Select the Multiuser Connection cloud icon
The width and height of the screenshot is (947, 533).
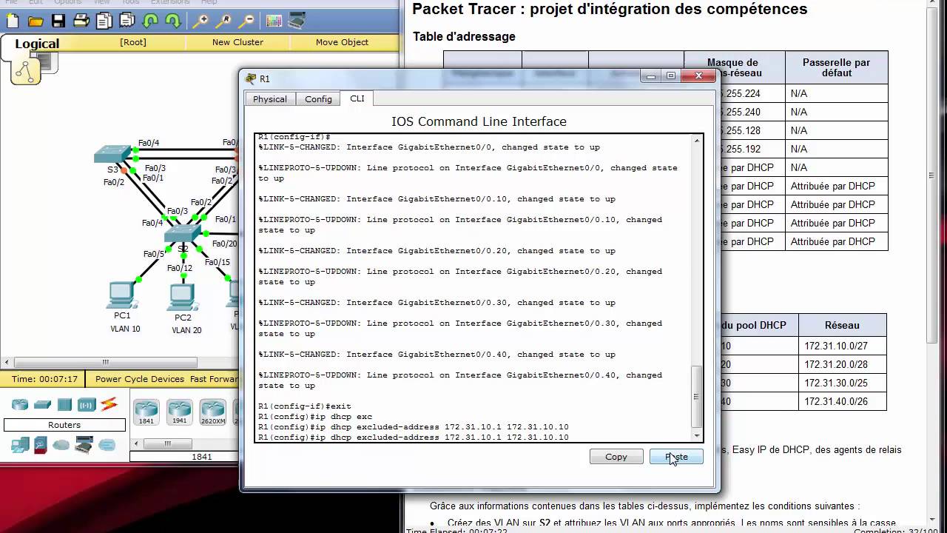107,445
